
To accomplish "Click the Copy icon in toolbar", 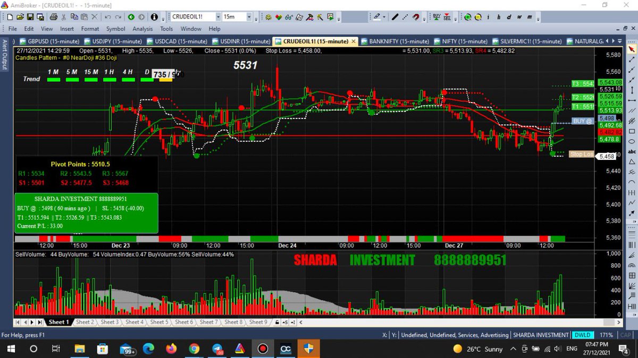I will pos(74,17).
